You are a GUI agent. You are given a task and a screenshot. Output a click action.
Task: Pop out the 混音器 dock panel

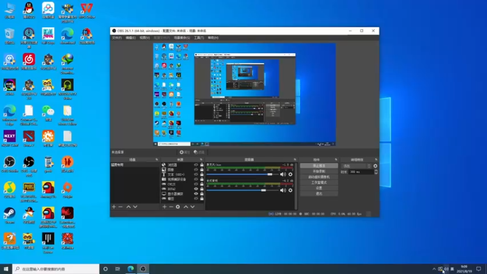[x=295, y=160]
